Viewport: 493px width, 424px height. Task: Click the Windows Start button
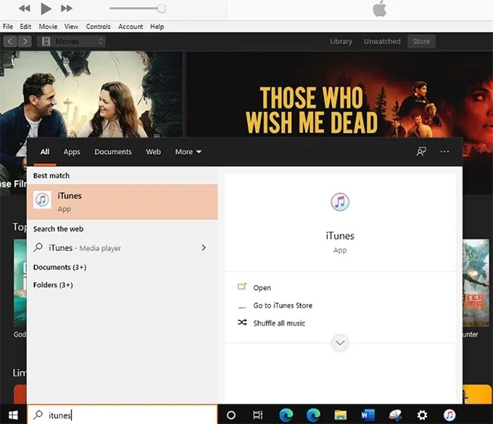tap(13, 415)
